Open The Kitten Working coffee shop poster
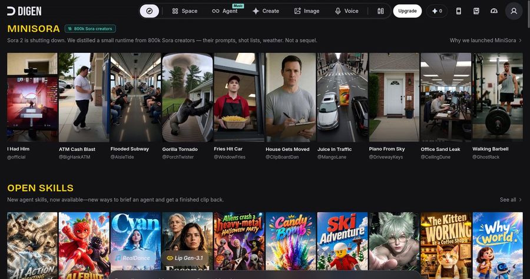 click(446, 246)
